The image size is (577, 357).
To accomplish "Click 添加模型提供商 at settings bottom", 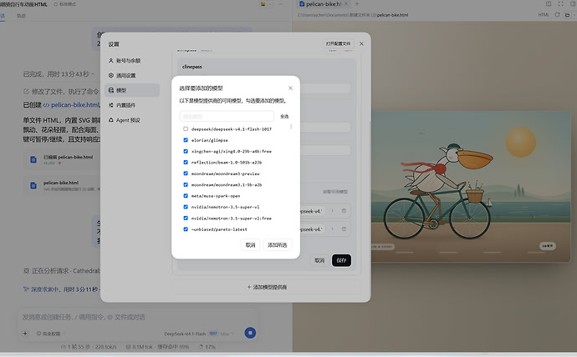I will click(267, 287).
